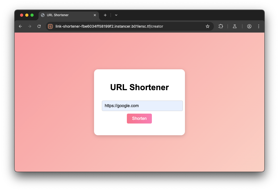Open site information icon in address bar
Image resolution: width=279 pixels, height=191 pixels.
click(50, 26)
